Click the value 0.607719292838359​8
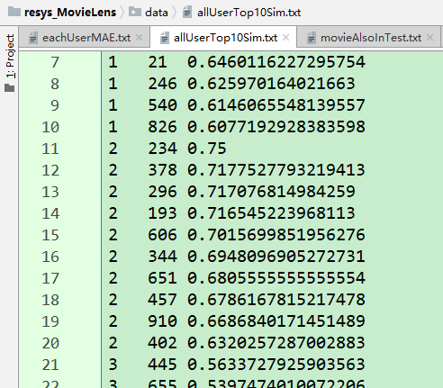The image size is (443, 388). coord(276,127)
